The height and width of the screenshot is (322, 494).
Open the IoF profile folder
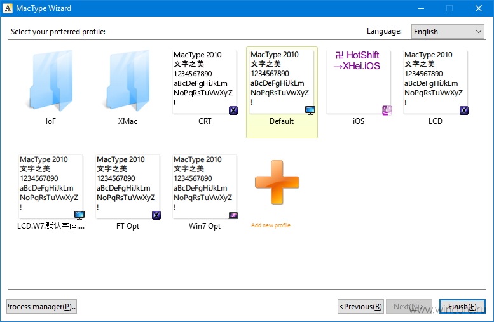pos(51,81)
